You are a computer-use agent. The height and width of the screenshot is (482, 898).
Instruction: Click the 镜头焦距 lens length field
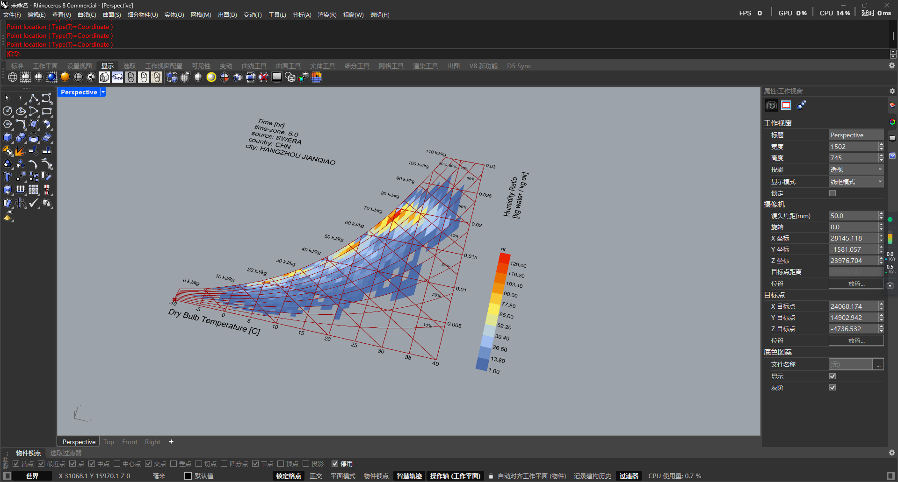[x=853, y=216]
